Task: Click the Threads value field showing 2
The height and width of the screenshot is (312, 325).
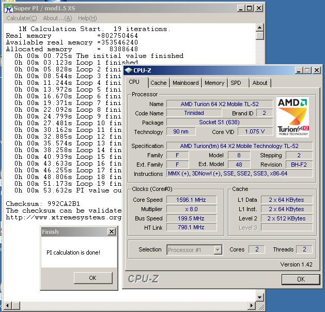Action: point(304,249)
